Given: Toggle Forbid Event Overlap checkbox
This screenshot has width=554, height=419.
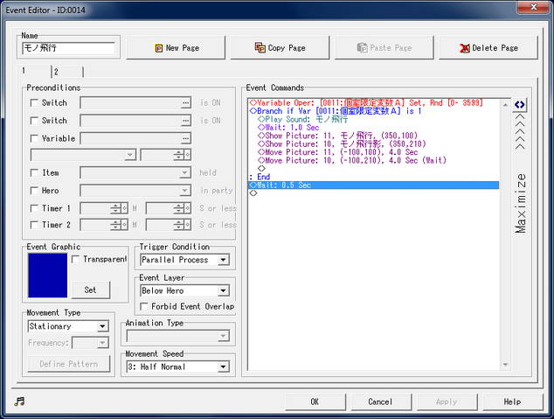Looking at the screenshot, I should click(144, 306).
